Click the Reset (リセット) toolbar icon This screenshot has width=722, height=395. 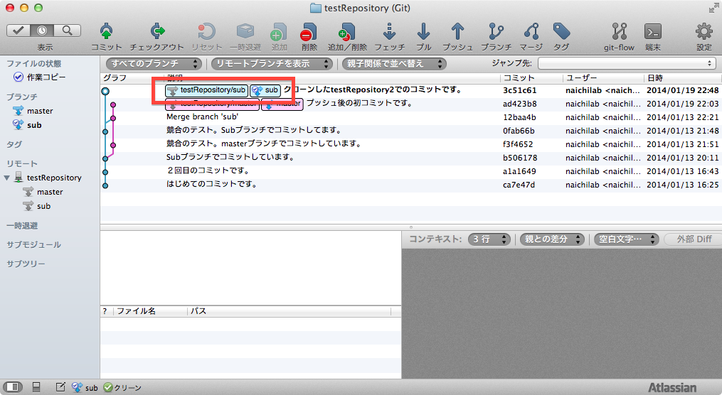(206, 31)
